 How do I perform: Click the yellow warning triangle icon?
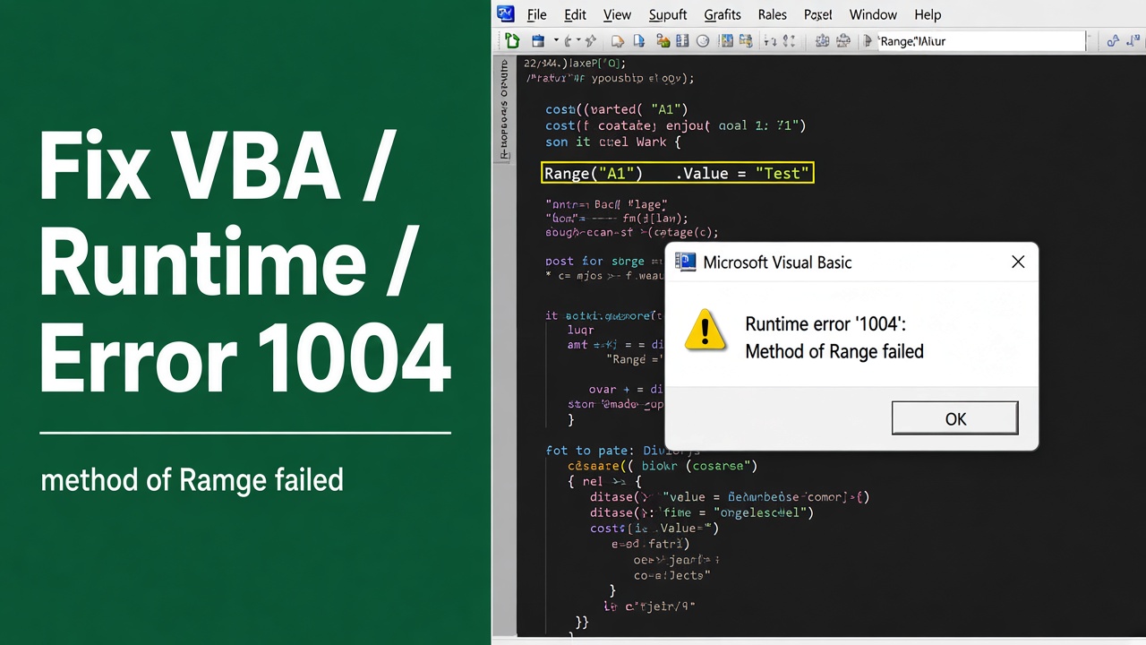click(x=706, y=330)
